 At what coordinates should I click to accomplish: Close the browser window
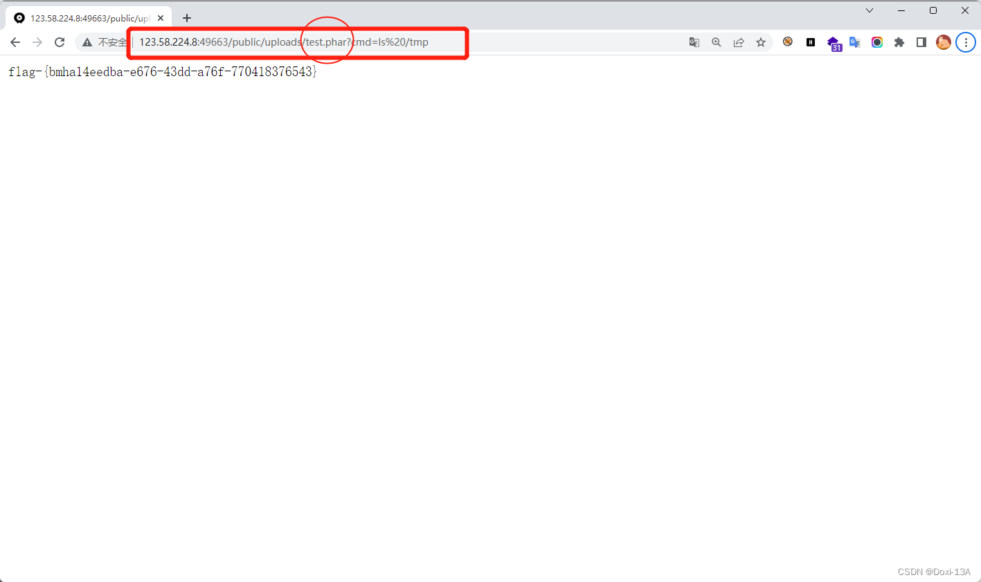(x=965, y=10)
